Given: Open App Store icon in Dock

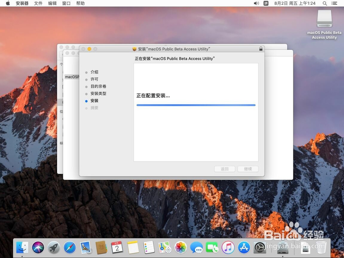Looking at the screenshot, I should [244, 247].
